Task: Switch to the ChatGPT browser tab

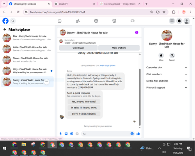Action: (75, 4)
